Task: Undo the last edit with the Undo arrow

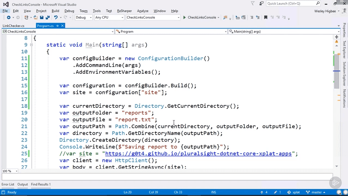Action: point(56,18)
